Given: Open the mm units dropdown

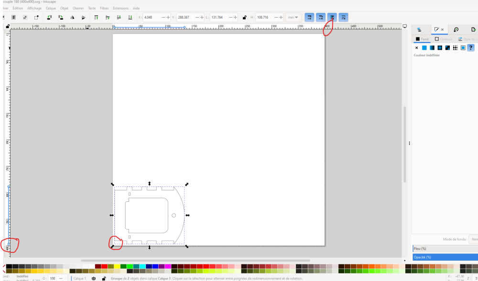Looking at the screenshot, I should pos(293,17).
